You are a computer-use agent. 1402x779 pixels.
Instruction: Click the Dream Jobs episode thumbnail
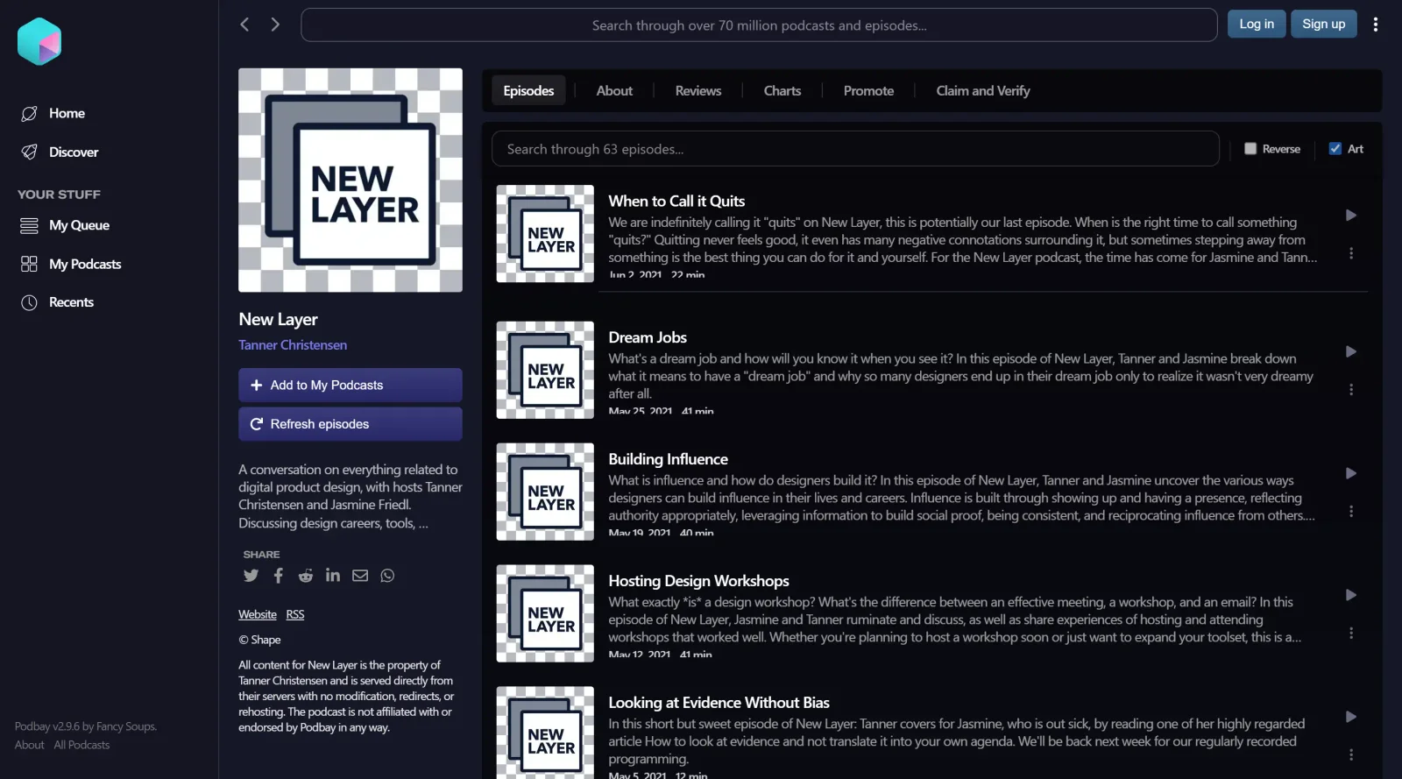point(545,370)
